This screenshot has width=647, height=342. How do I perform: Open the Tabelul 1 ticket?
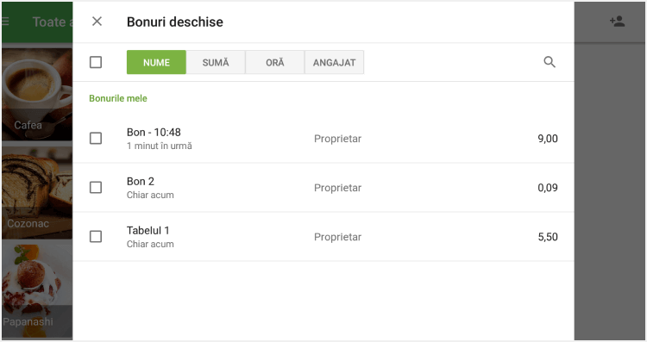click(323, 237)
